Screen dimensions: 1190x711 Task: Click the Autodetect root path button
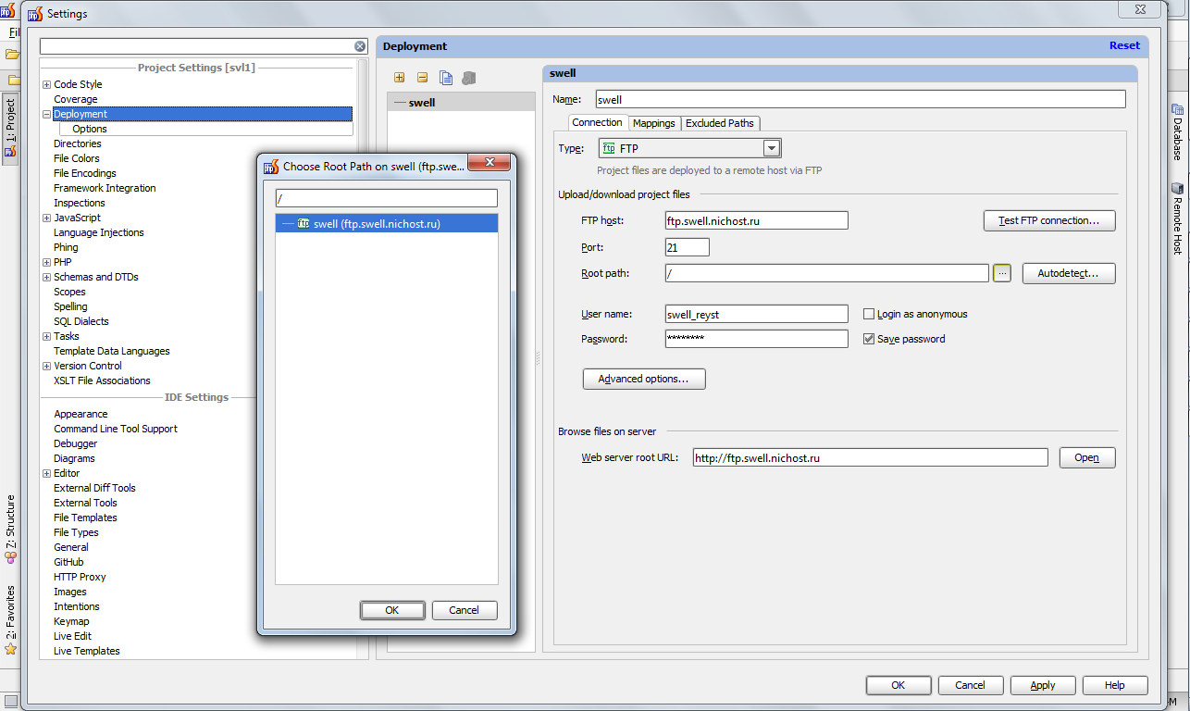click(x=1069, y=273)
